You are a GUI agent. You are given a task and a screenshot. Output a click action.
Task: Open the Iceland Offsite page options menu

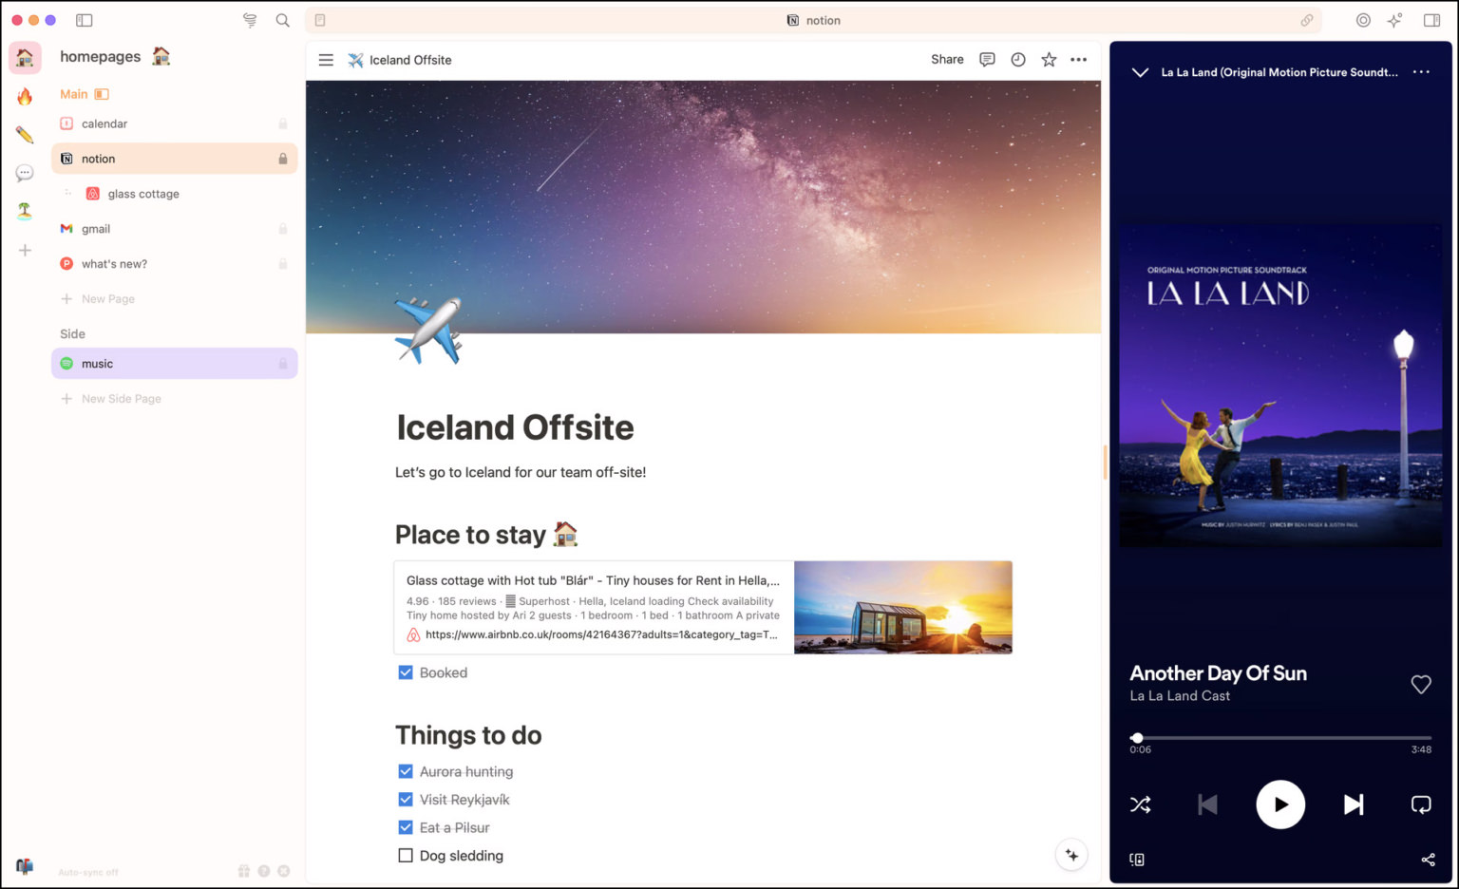point(1078,59)
